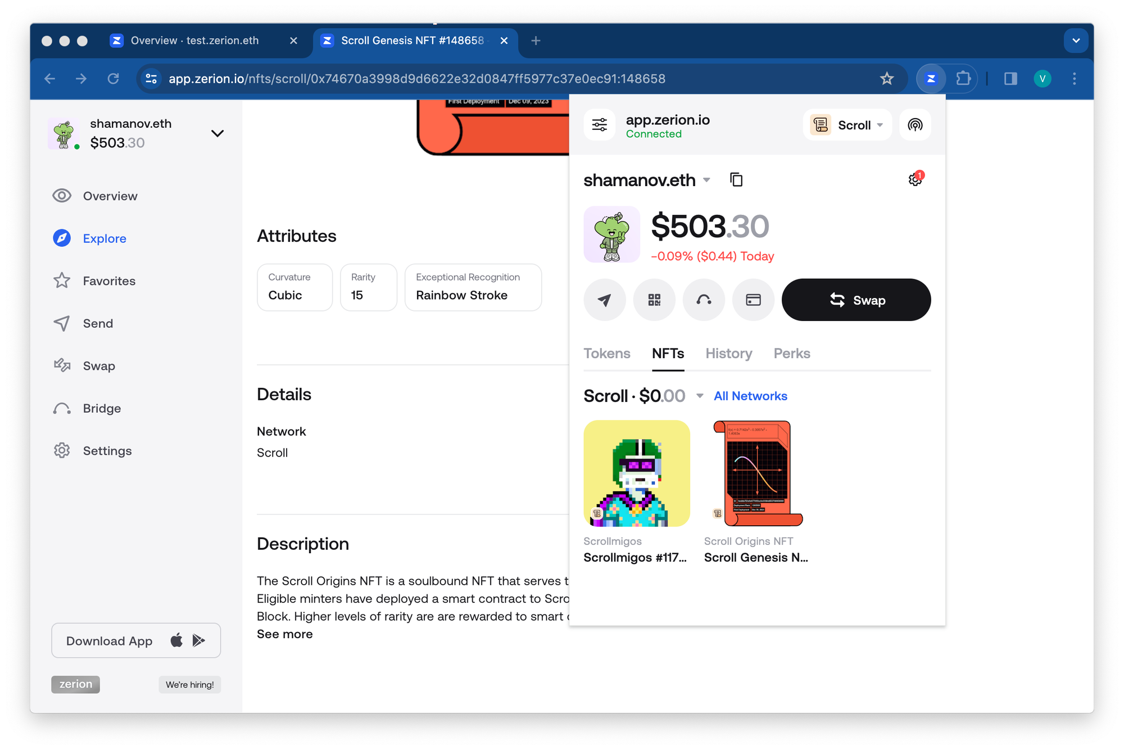The image size is (1124, 750).
Task: Go forward in browser history
Action: pos(81,79)
